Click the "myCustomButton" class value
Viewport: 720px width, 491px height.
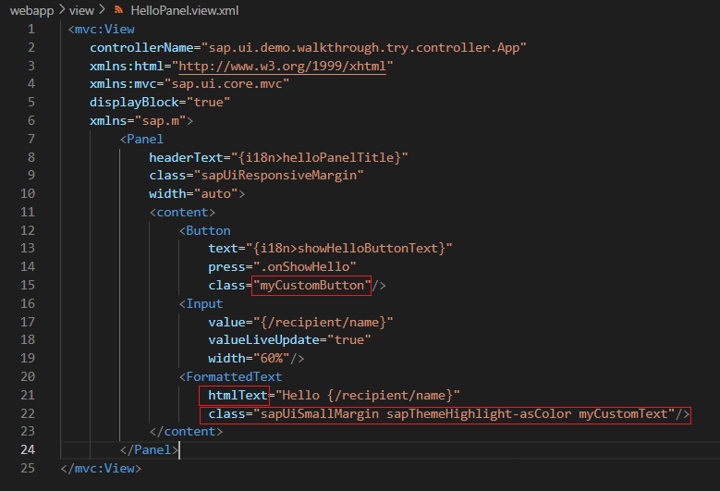[311, 286]
